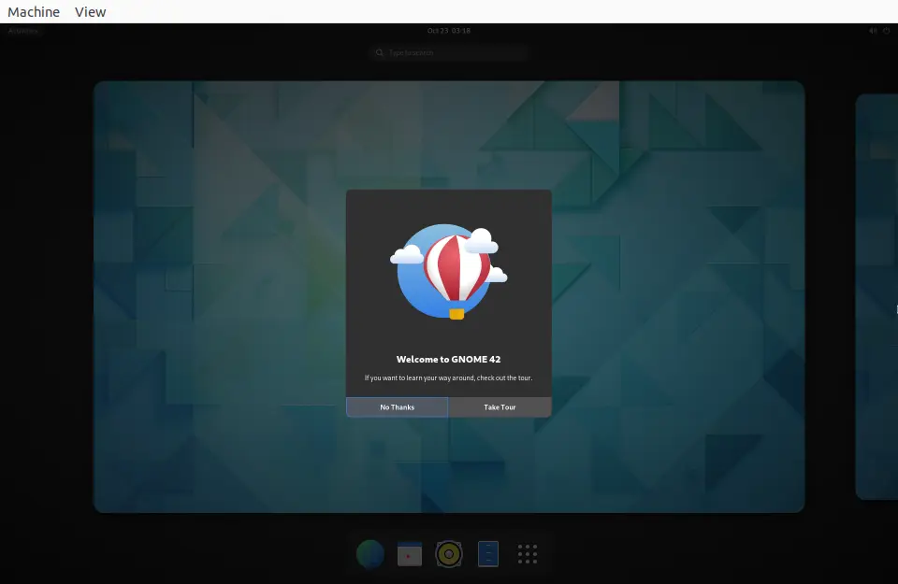Image resolution: width=898 pixels, height=584 pixels.
Task: Open the clock showing Oct 23 03:18
Action: [448, 31]
